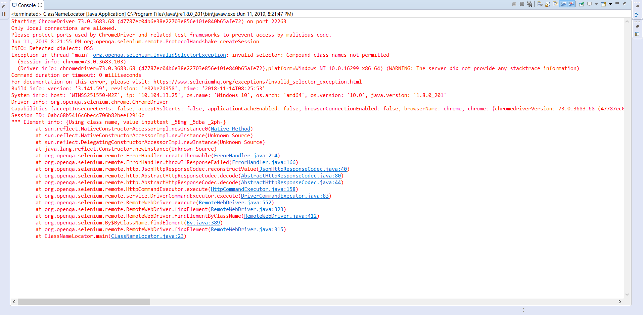Maximize the Console view
This screenshot has height=315, width=643.
pyautogui.click(x=625, y=4)
